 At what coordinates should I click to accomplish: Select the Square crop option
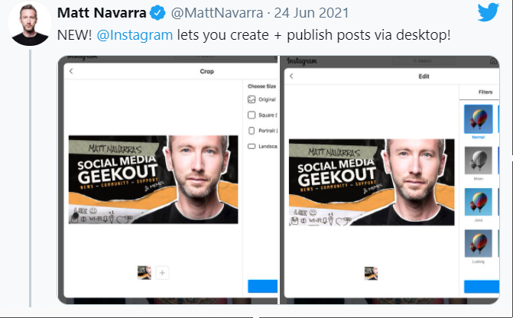click(x=262, y=115)
